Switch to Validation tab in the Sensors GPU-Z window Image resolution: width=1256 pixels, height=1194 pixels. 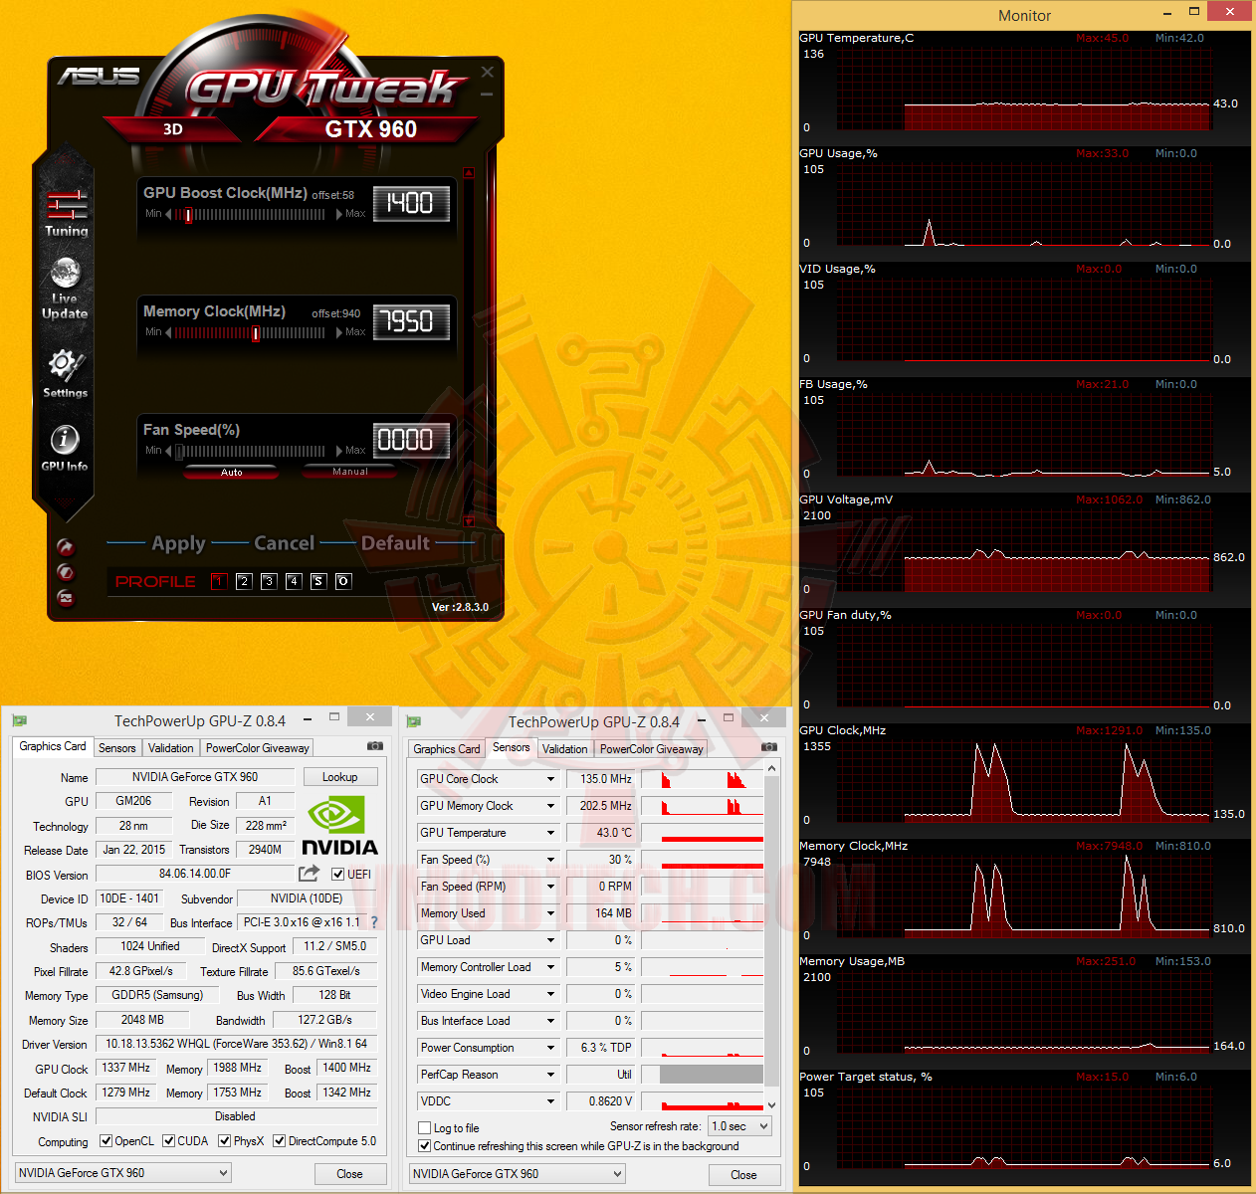[565, 749]
